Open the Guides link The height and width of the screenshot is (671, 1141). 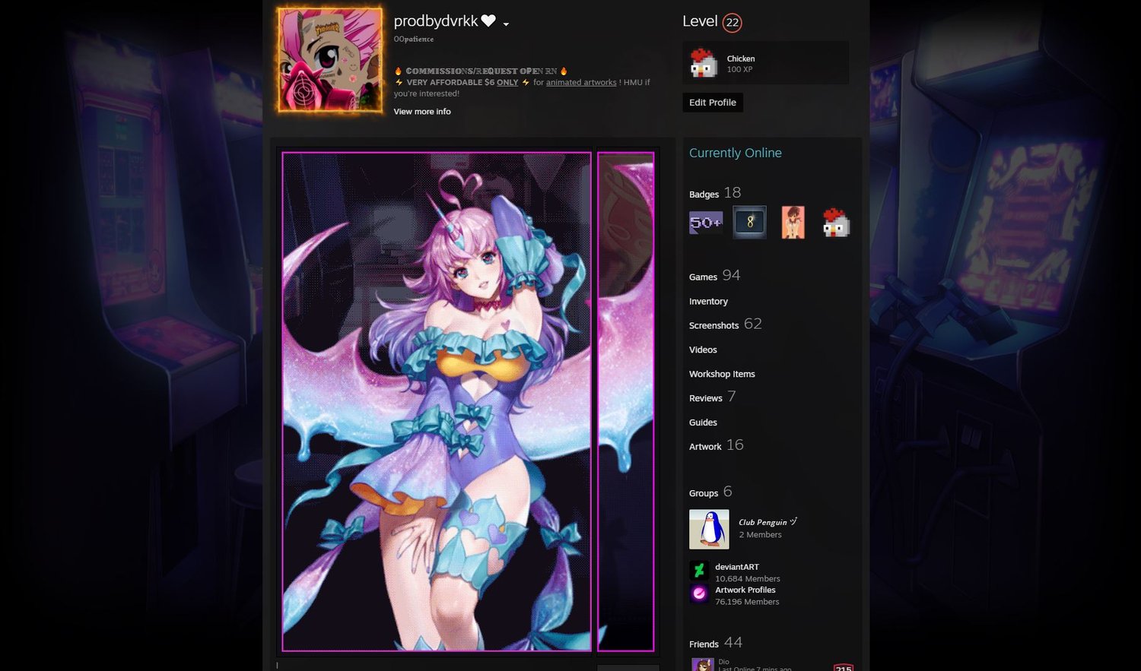(x=703, y=423)
